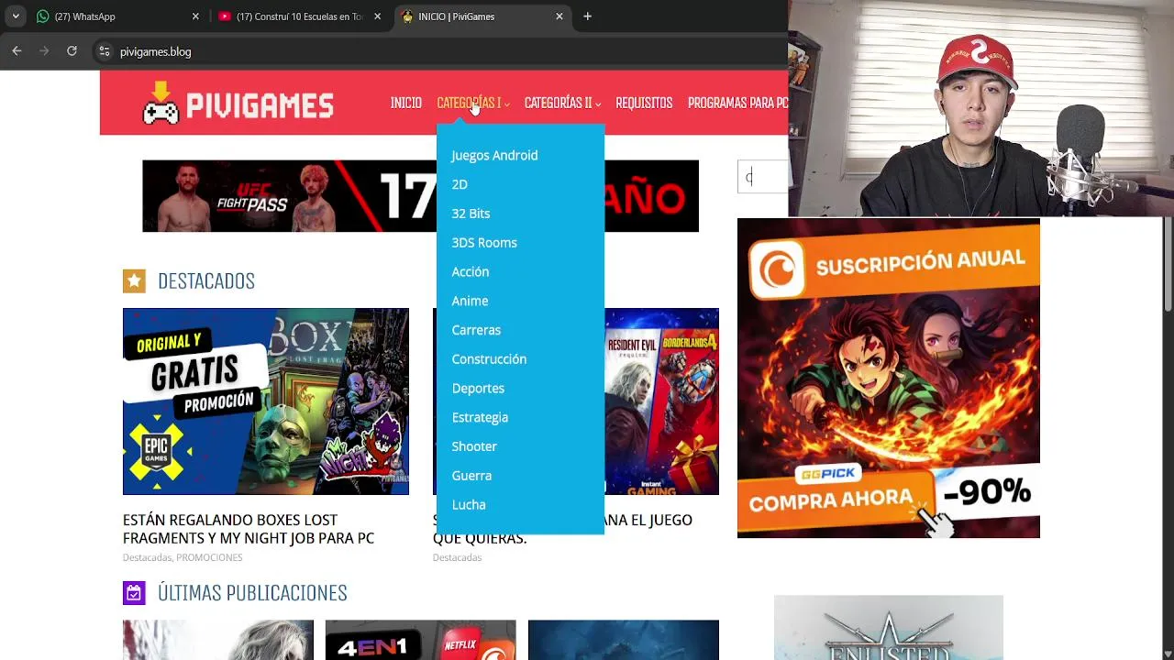
Task: Select the 32 Bits category
Action: point(471,214)
